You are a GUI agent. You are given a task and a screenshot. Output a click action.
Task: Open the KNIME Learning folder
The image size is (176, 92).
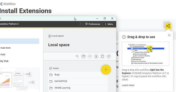(x=78, y=88)
